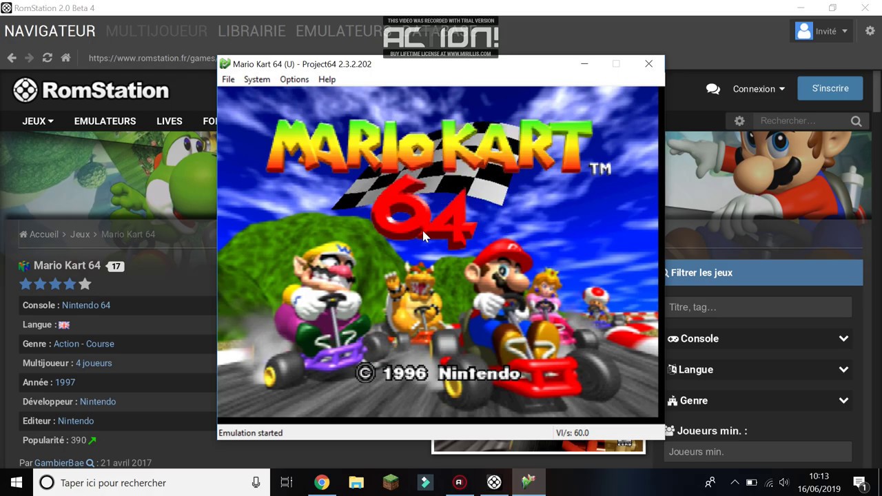Open LIVES site menu item
The width and height of the screenshot is (882, 496).
click(x=170, y=121)
